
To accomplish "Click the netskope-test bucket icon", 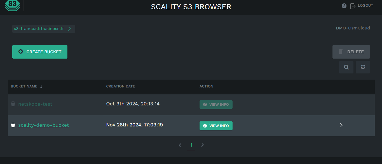I will click(13, 104).
